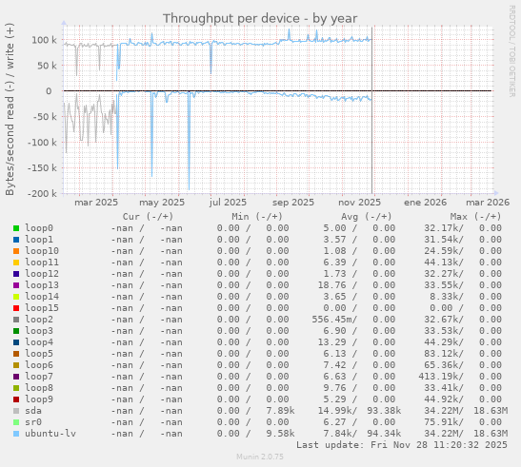
Task: Click the sep 2025 x-axis label
Action: coord(293,203)
